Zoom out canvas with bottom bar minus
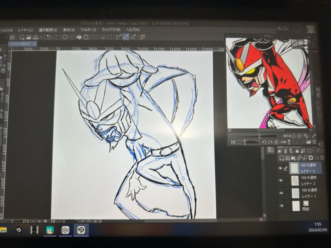 [x=33, y=221]
